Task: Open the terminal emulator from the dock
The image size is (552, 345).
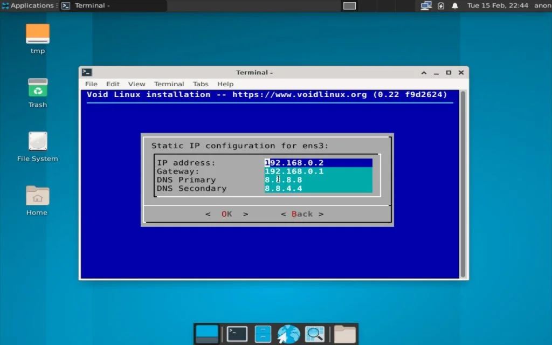Action: point(236,333)
